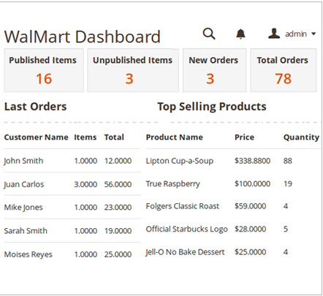Click the $59.0000 price
Viewport: 323px width, 296px height.
point(250,206)
